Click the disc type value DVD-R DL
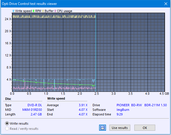Image resolution: width=171 pixels, height=135 pixels. pos(35,105)
